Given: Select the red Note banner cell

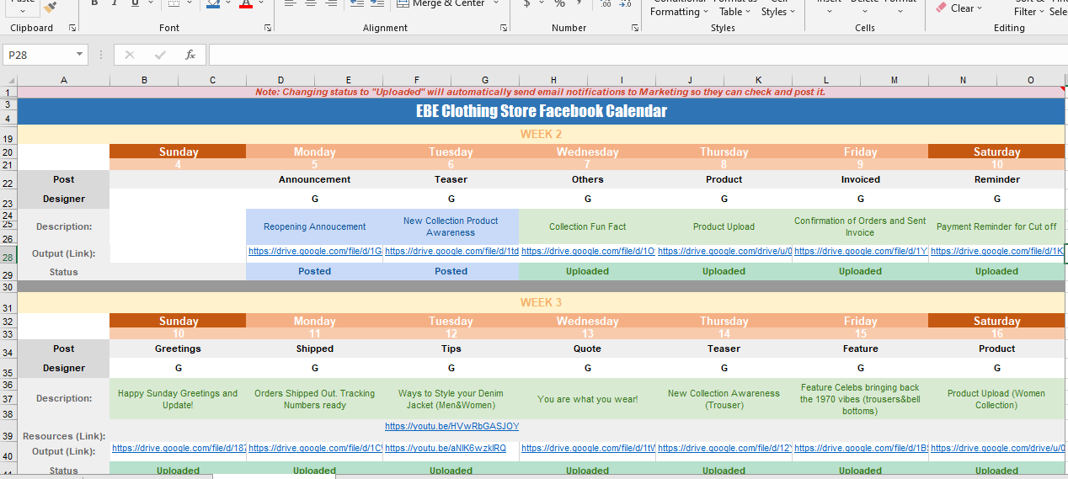Looking at the screenshot, I should click(541, 92).
